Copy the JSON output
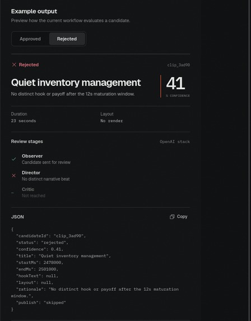Screen dimensions: 251x321 click(x=179, y=217)
